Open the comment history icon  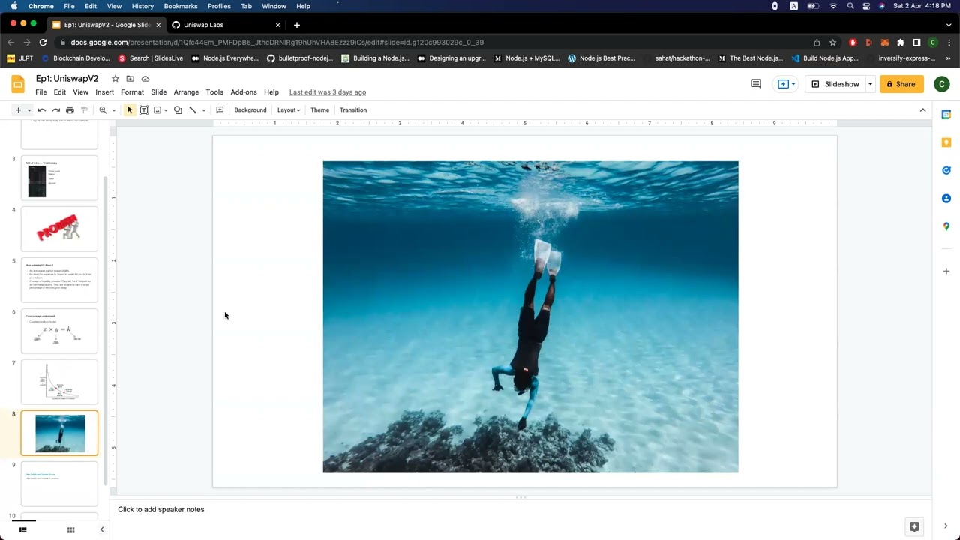756,84
